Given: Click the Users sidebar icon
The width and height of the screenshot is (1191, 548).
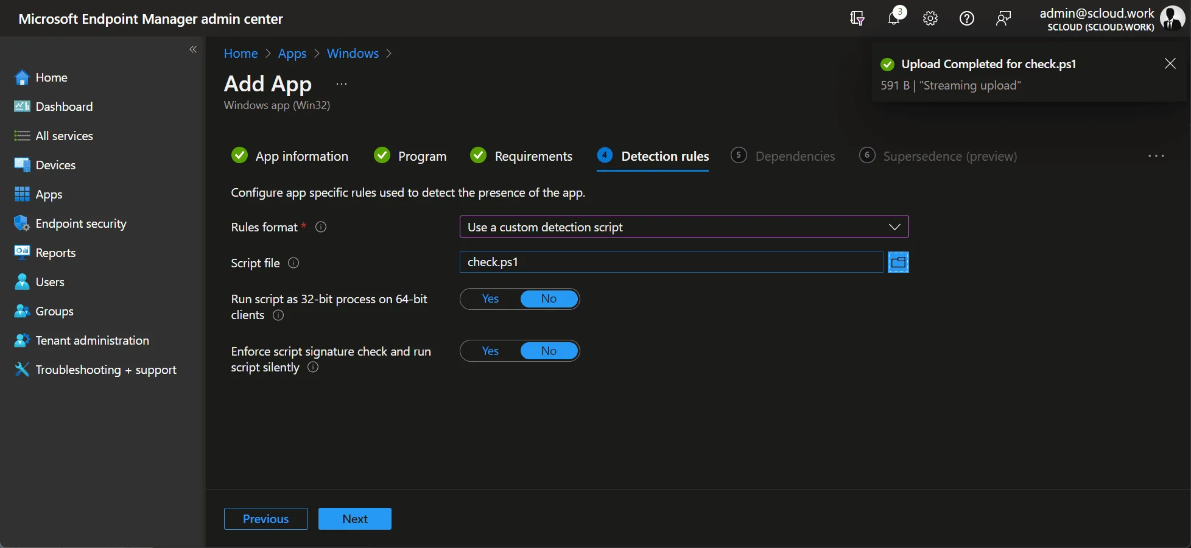Looking at the screenshot, I should click(x=22, y=282).
